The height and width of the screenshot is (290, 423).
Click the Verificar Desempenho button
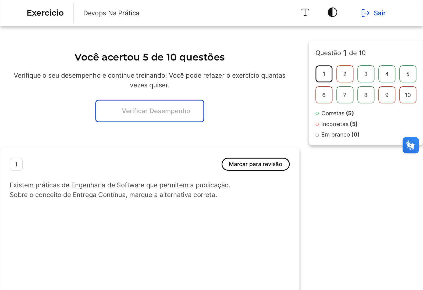coord(150,111)
